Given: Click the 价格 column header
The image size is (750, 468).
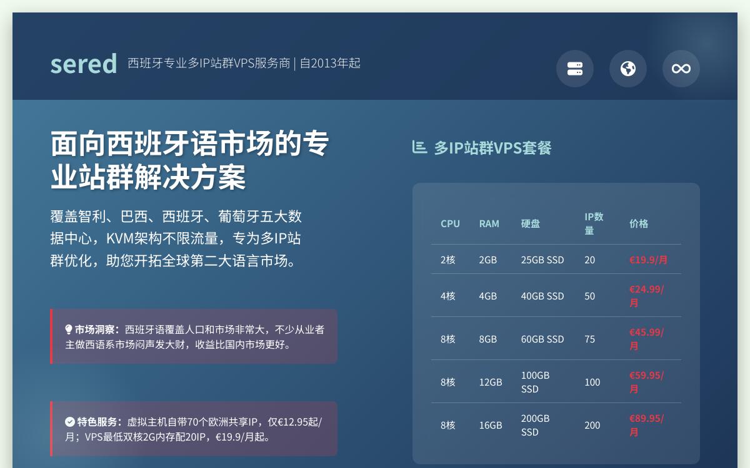Looking at the screenshot, I should [639, 223].
